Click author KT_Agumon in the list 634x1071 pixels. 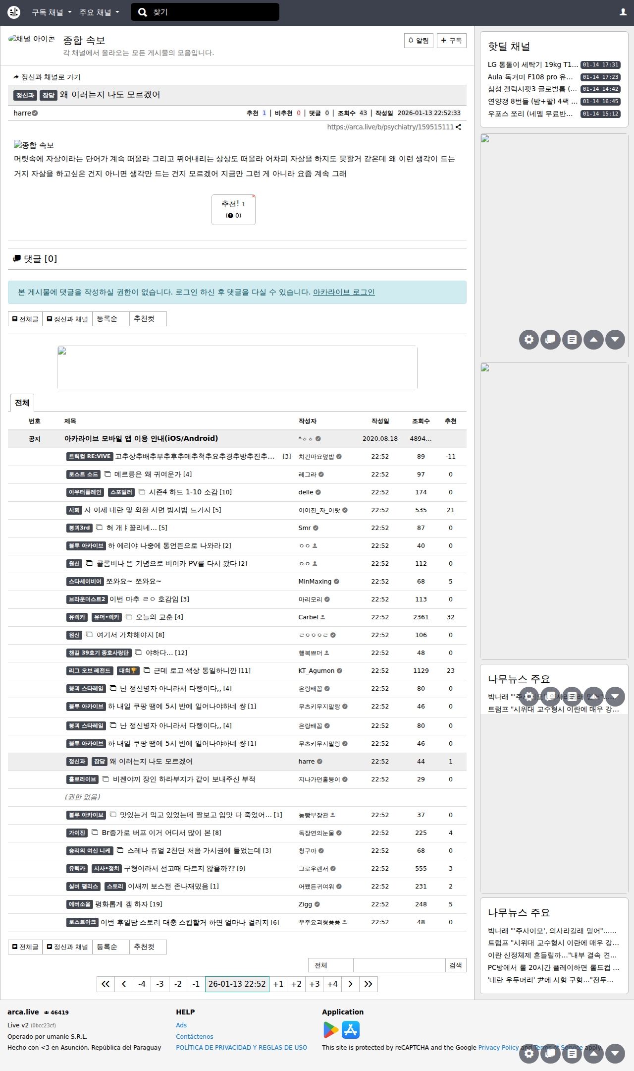point(317,670)
